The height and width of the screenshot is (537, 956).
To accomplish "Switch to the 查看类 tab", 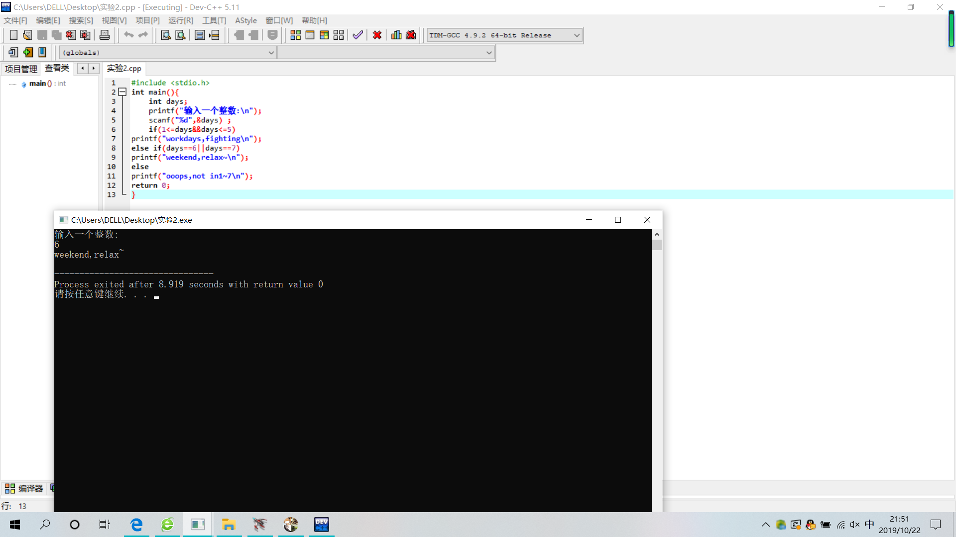I will click(x=57, y=68).
